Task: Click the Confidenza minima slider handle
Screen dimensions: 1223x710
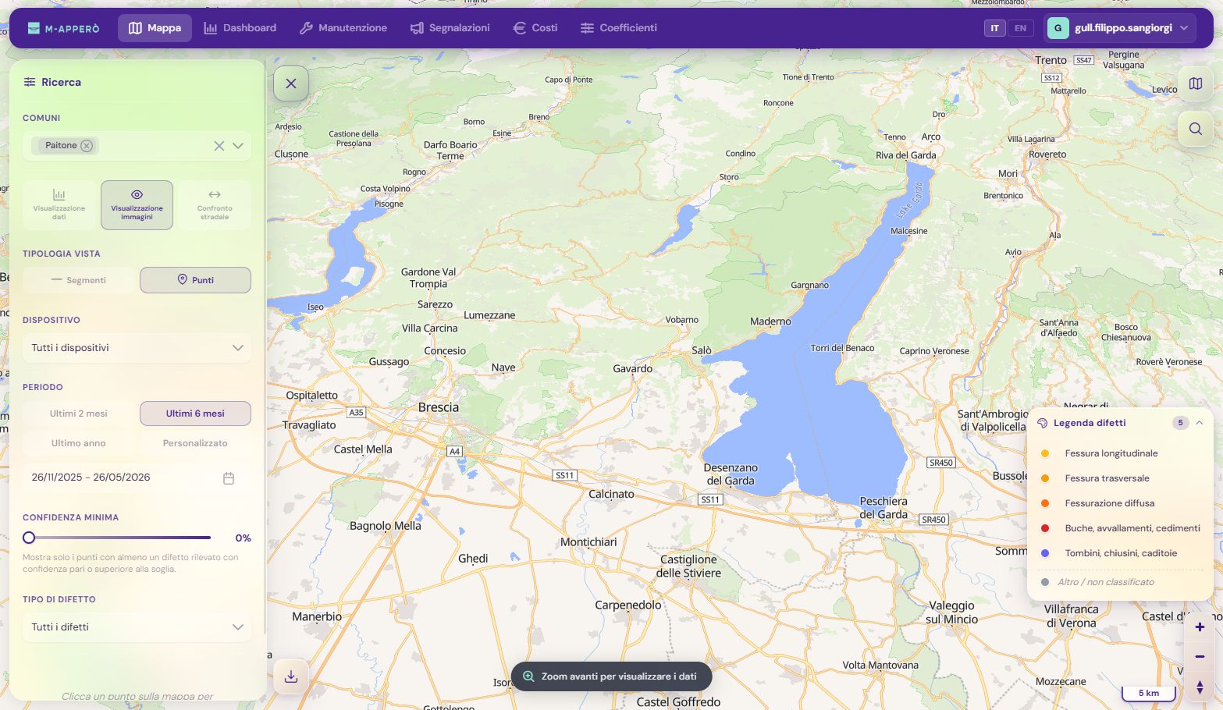Action: 29,538
